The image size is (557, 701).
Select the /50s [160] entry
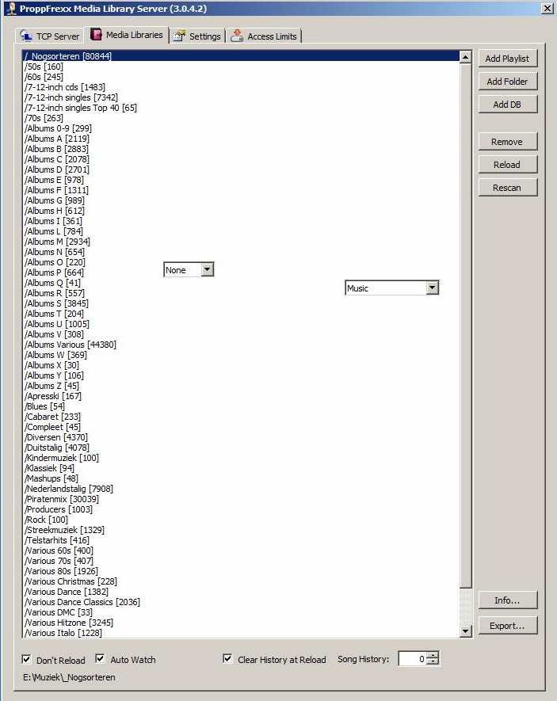pyautogui.click(x=241, y=67)
